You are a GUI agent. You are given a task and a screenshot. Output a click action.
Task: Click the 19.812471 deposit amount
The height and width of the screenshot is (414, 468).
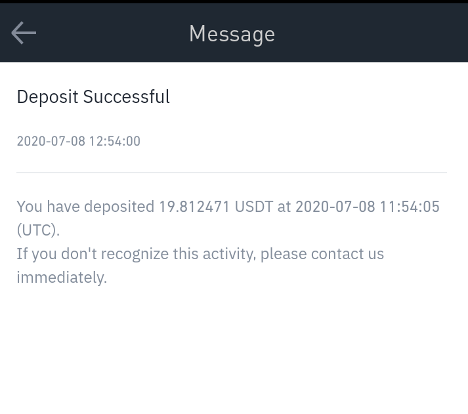click(194, 207)
